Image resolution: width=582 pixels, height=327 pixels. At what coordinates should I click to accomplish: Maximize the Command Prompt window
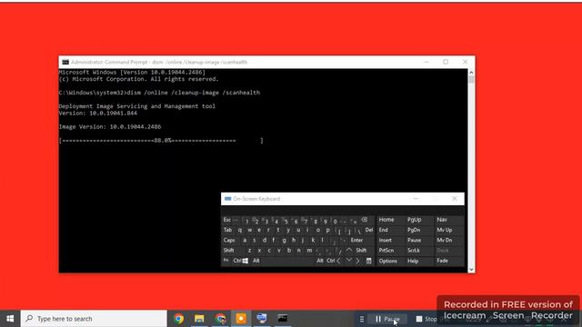click(x=446, y=62)
